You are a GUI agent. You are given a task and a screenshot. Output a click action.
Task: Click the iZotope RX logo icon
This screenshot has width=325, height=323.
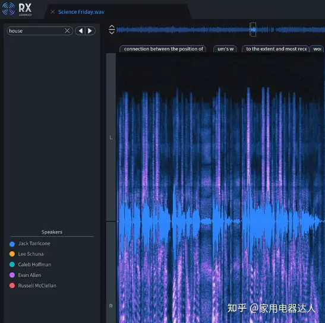pos(8,9)
